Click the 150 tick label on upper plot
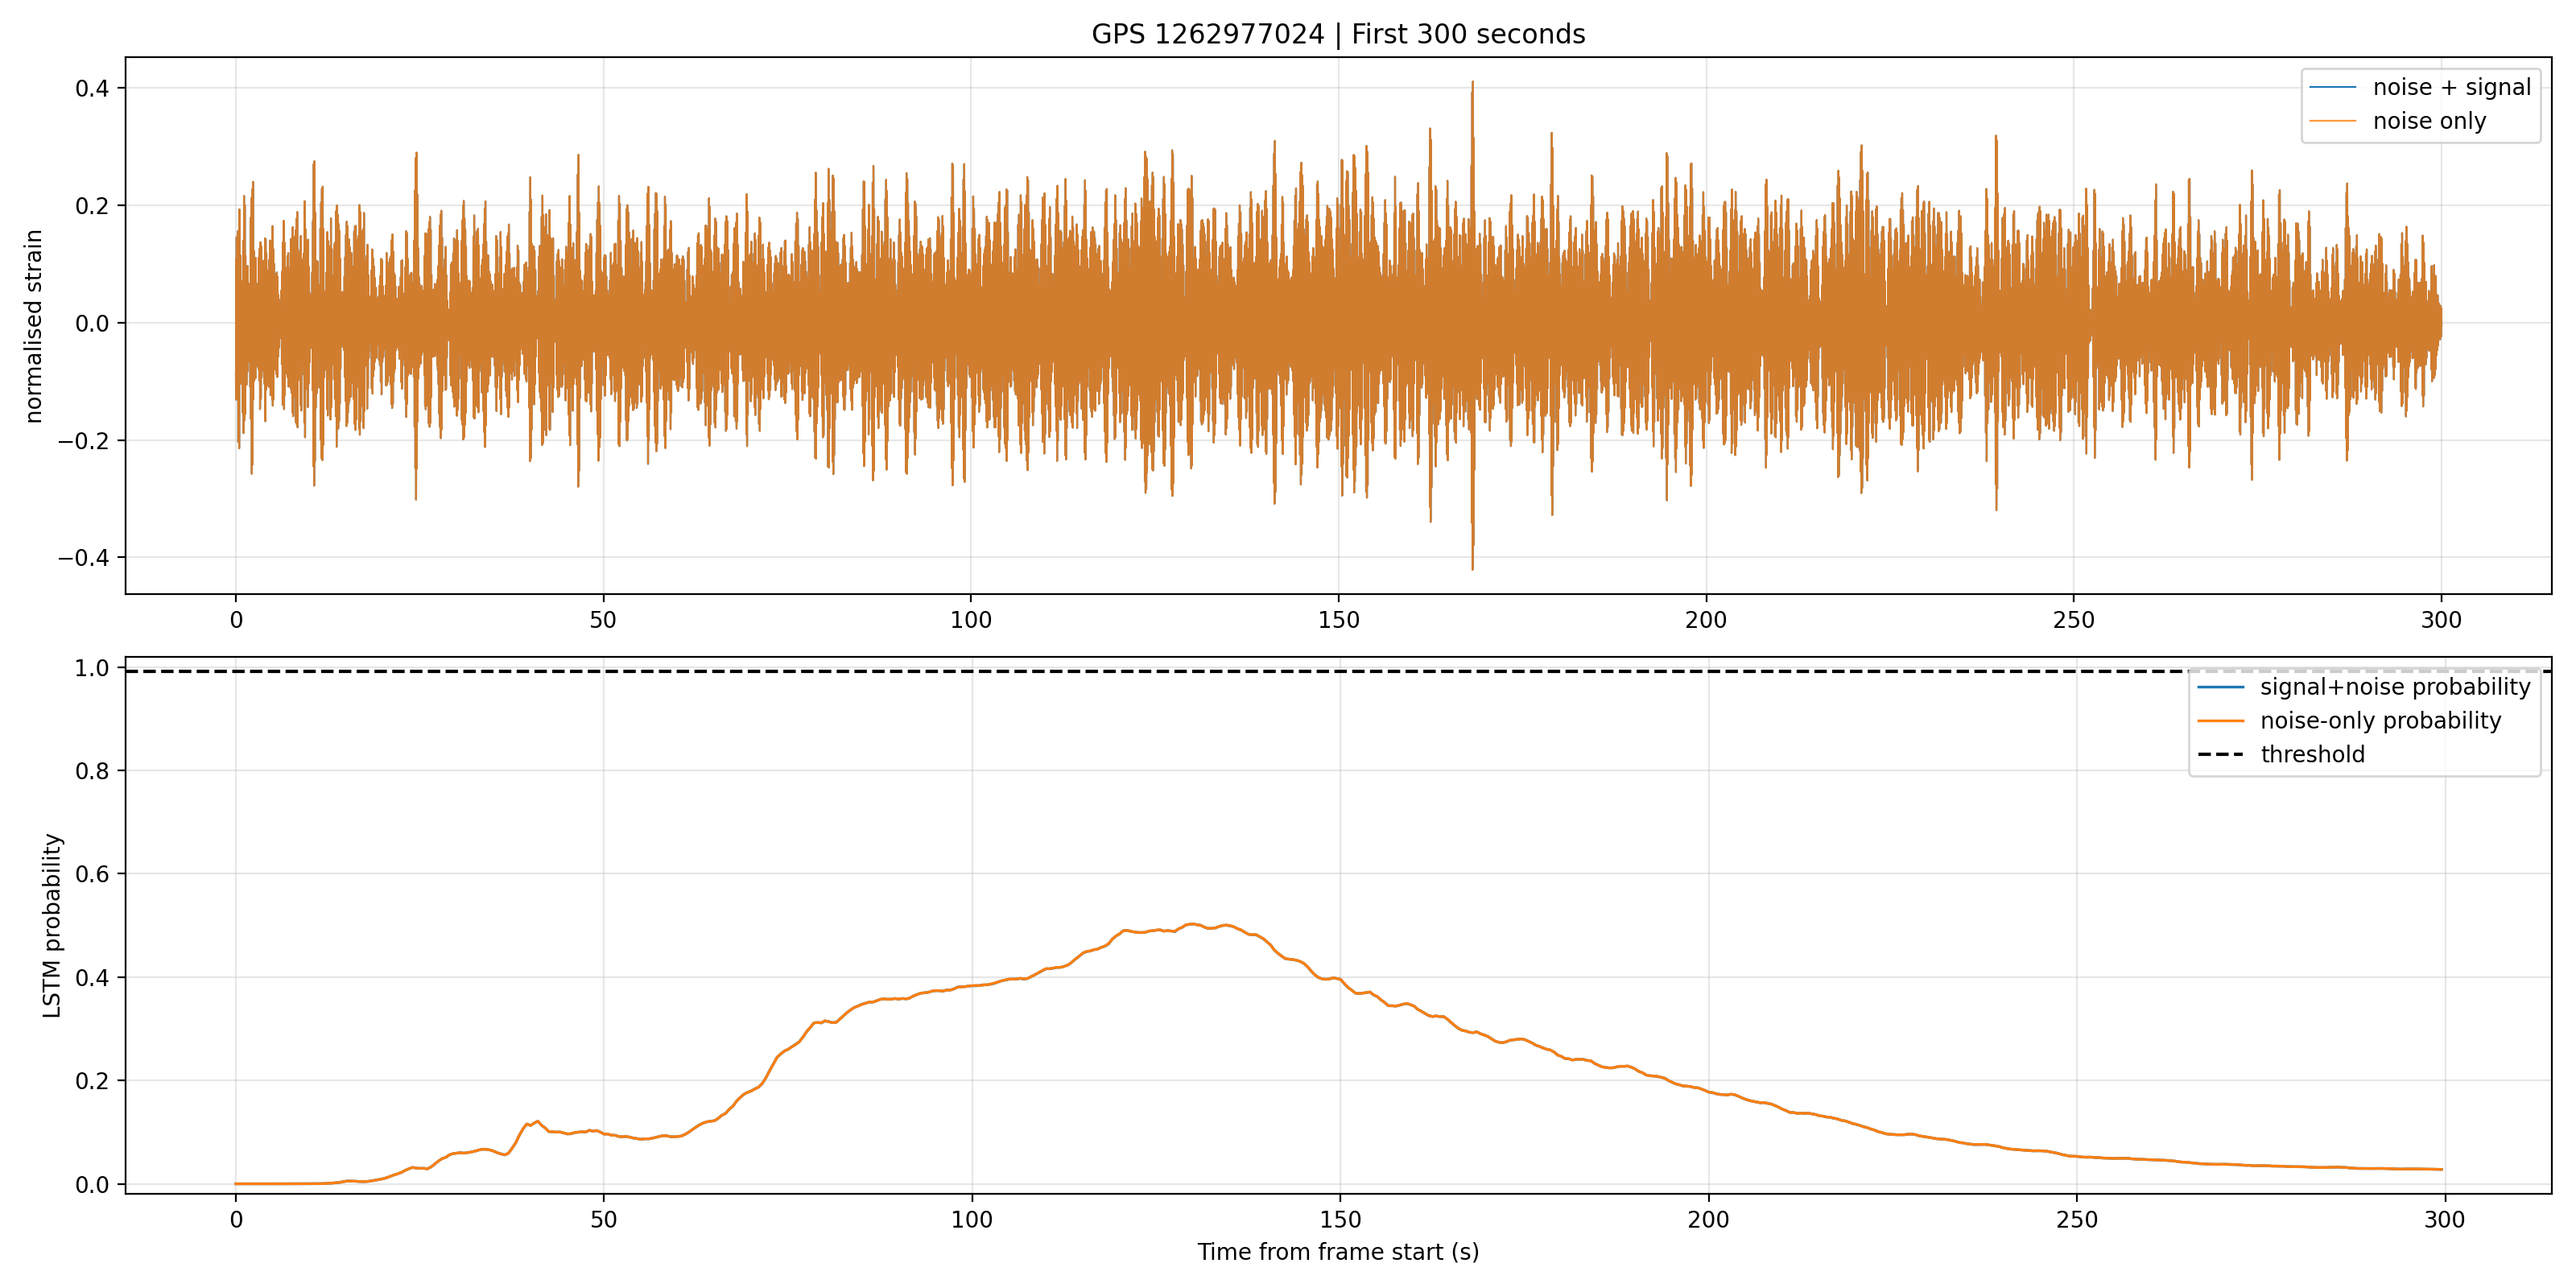The width and height of the screenshot is (2576, 1288). (1338, 620)
